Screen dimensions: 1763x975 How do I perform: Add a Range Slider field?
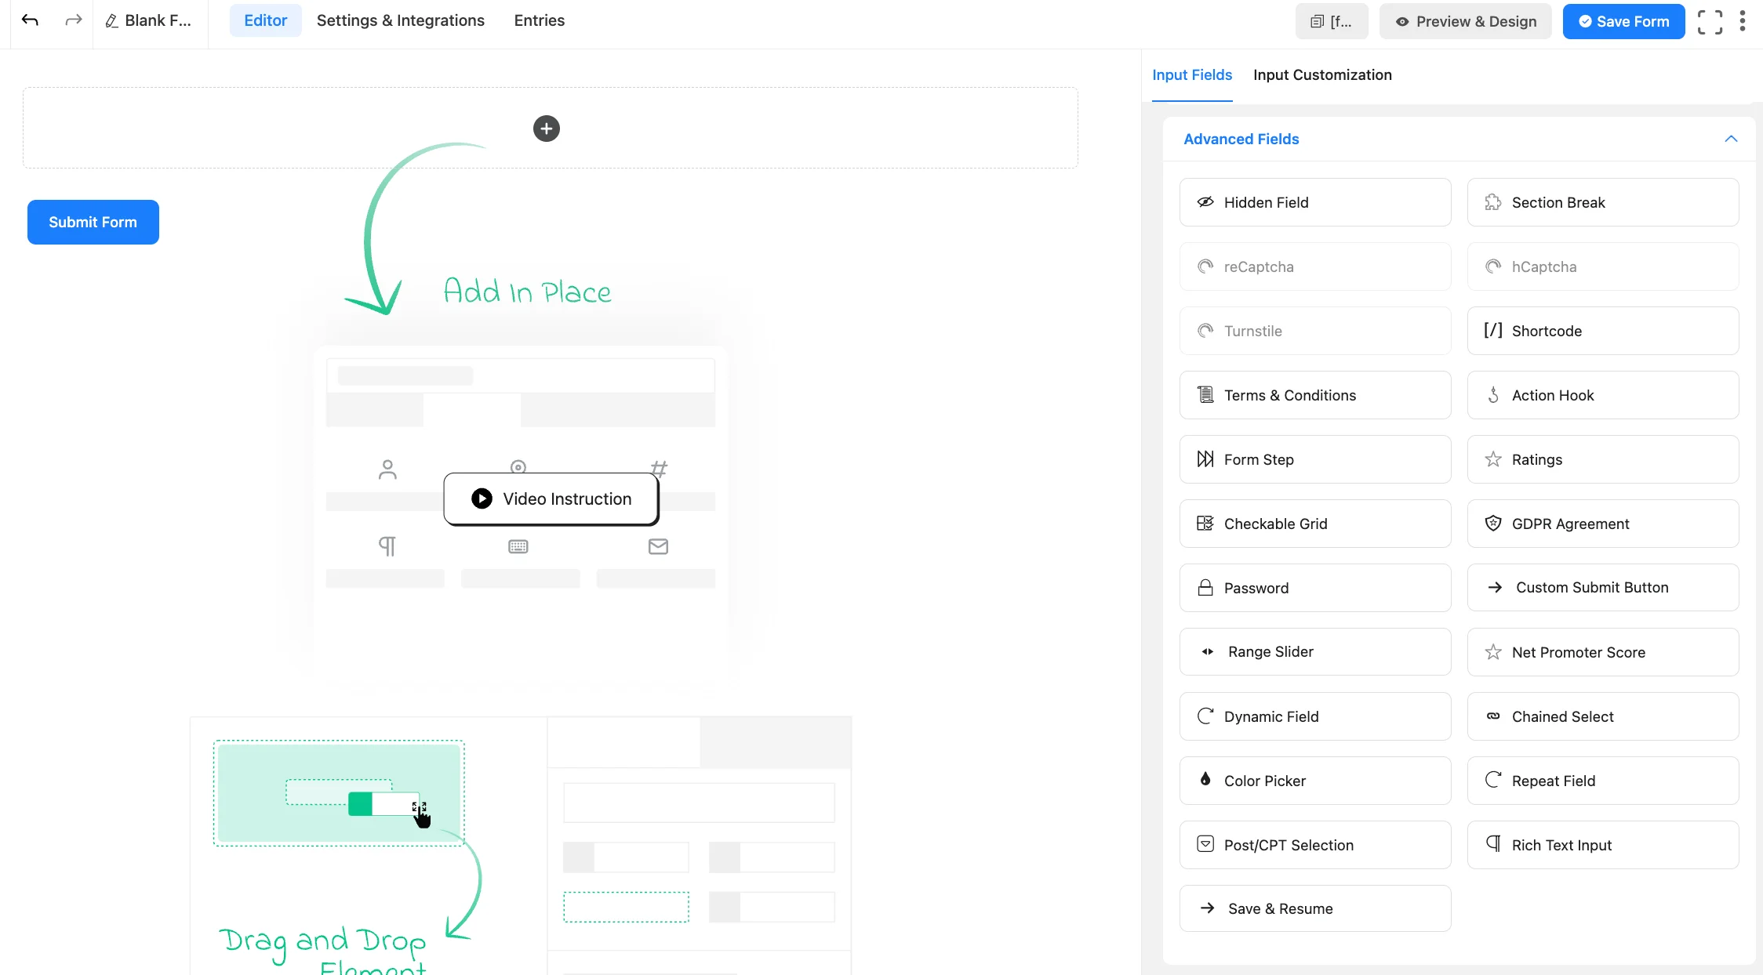1315,652
